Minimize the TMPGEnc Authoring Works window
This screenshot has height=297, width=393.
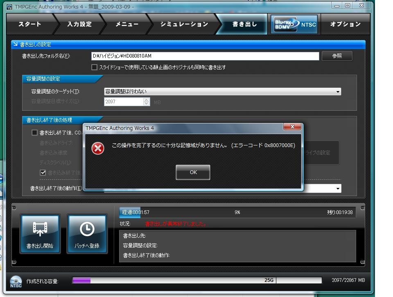click(337, 5)
